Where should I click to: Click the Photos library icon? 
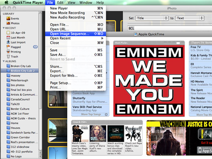(8, 23)
